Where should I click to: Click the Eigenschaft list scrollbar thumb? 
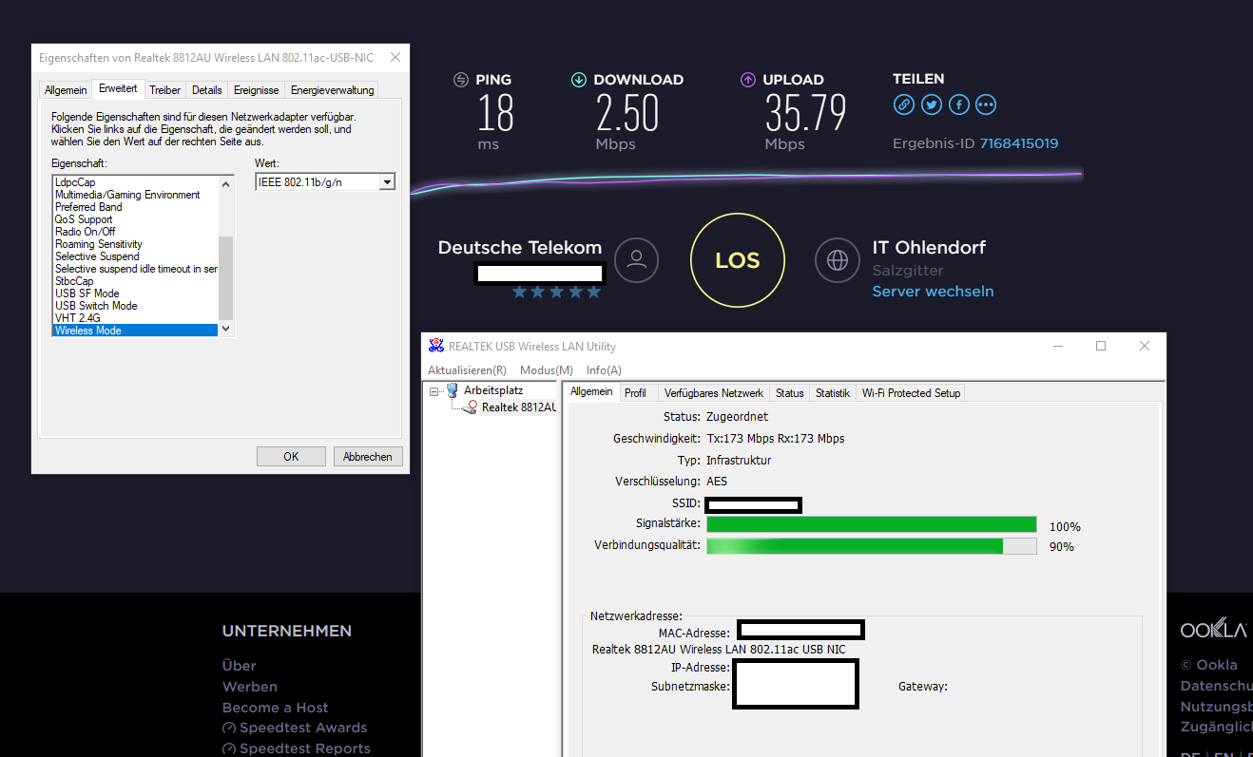[226, 277]
